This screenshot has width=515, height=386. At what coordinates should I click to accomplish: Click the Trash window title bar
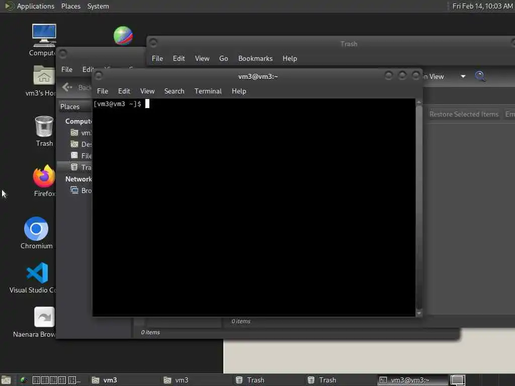(x=349, y=44)
